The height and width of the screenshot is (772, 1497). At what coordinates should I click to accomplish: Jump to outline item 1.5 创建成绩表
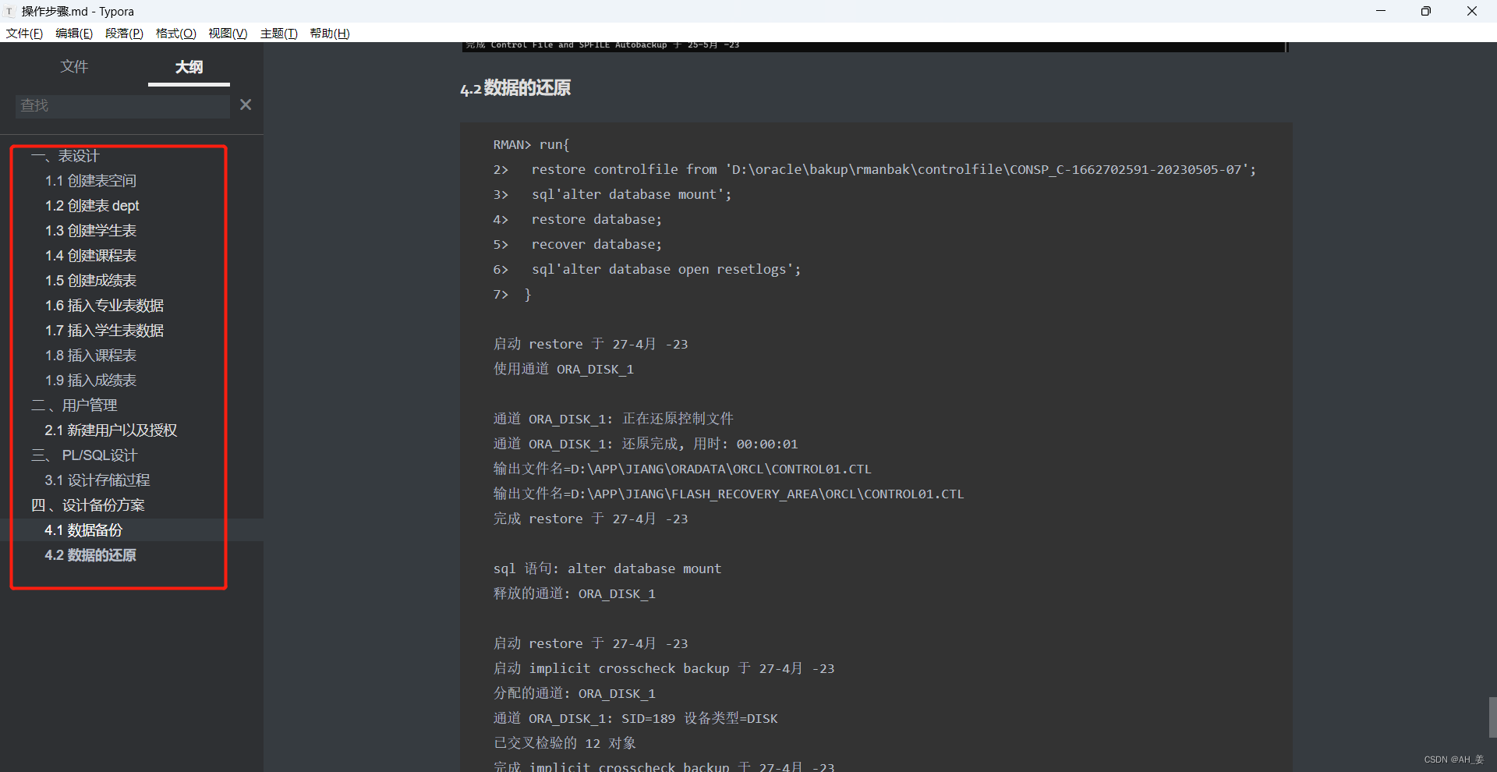pos(90,281)
